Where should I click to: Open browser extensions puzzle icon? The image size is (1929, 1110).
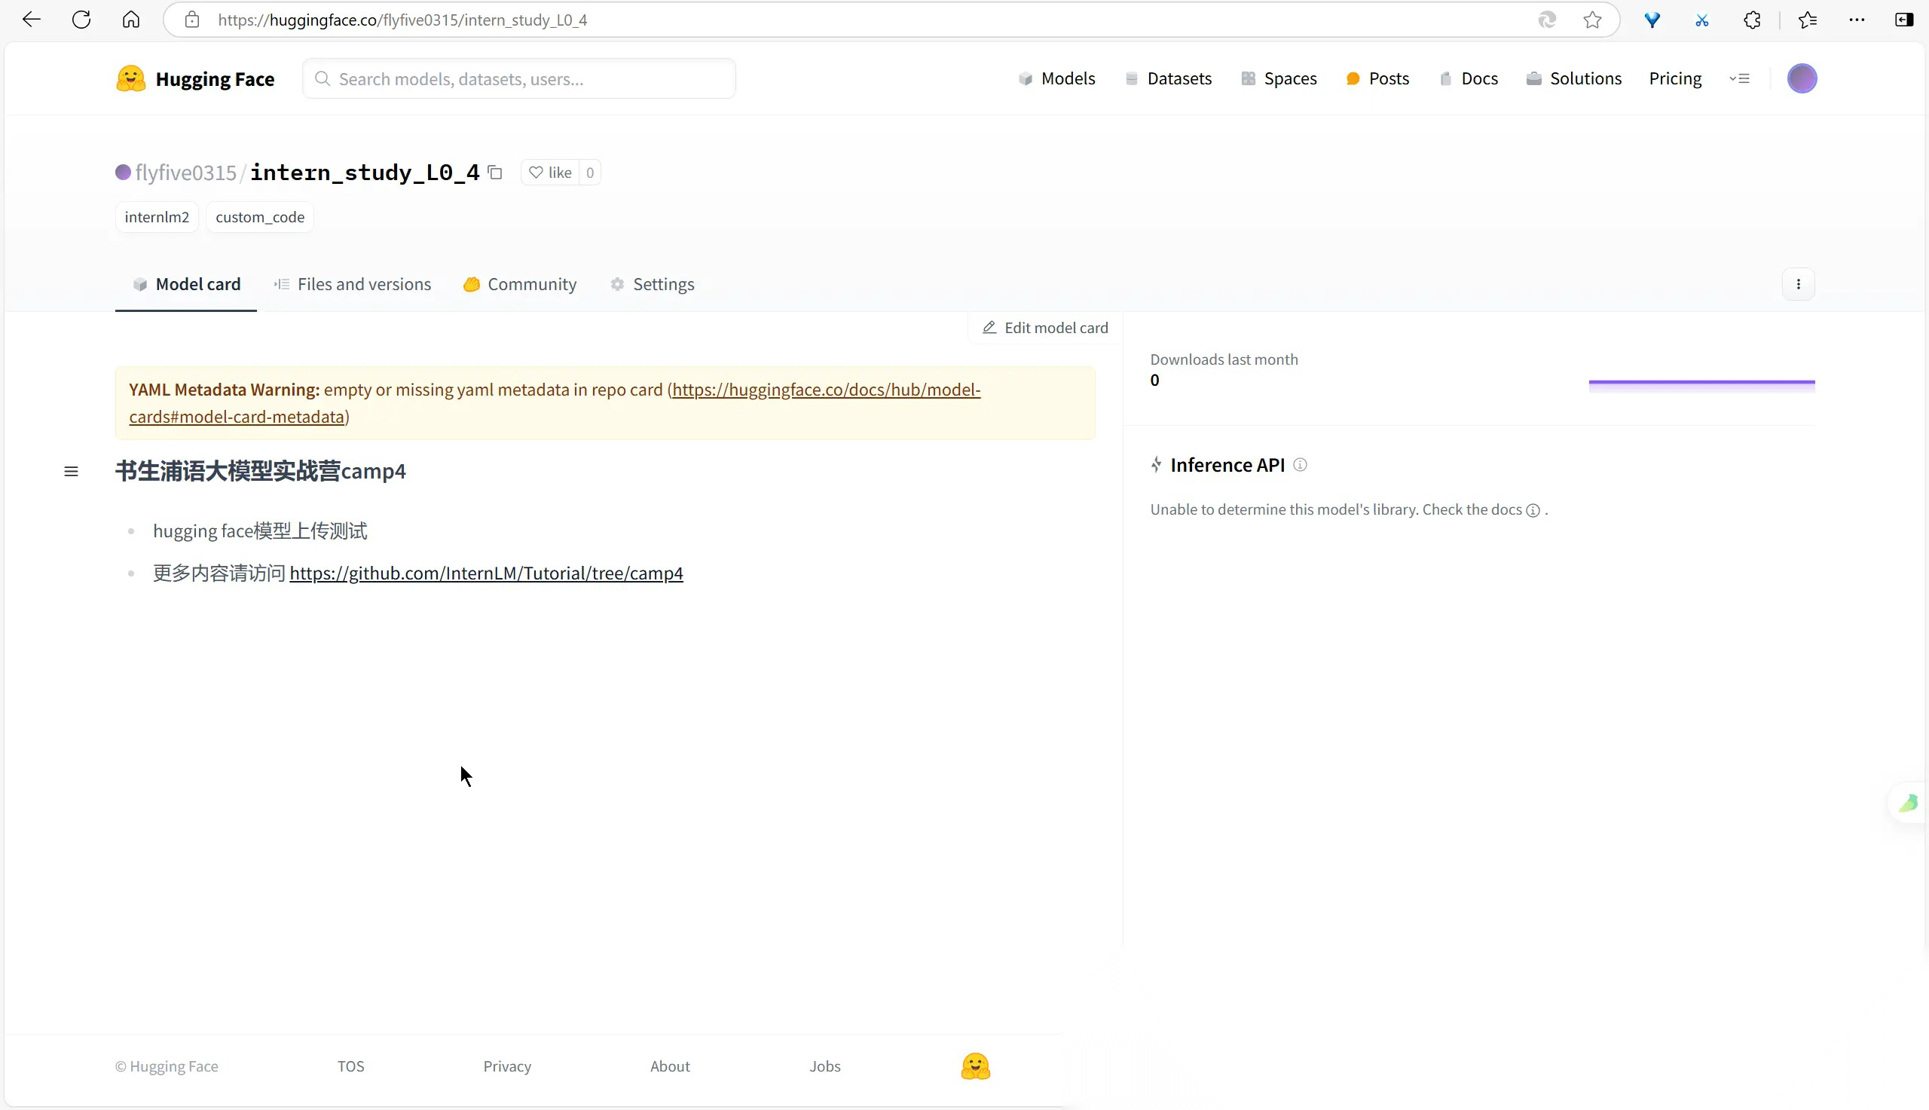pyautogui.click(x=1752, y=20)
